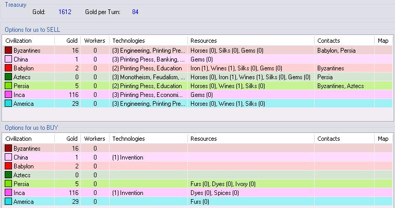Select Inca name in SELL list
Screen dimensions: 395x208
19,95
